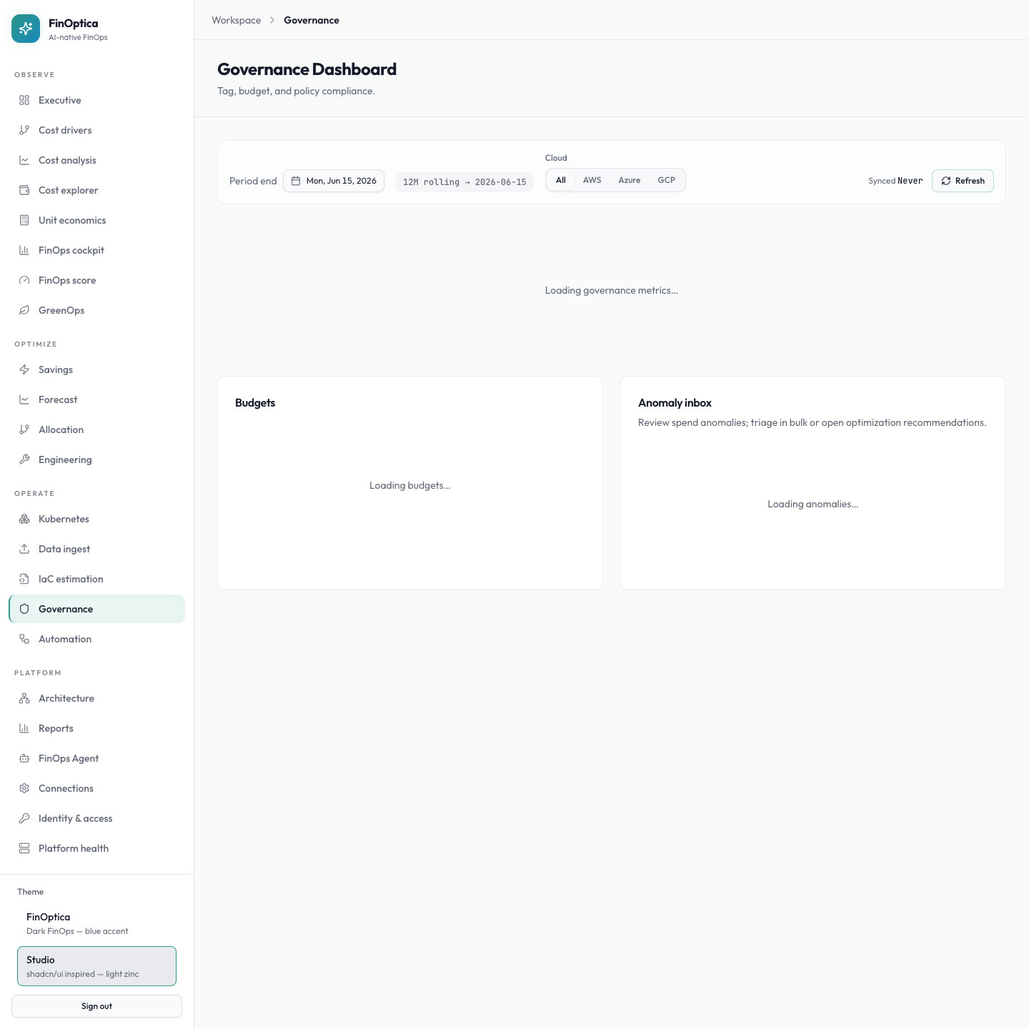The height and width of the screenshot is (1029, 1029).
Task: Click the Budgets card heading
Action: pyautogui.click(x=255, y=403)
